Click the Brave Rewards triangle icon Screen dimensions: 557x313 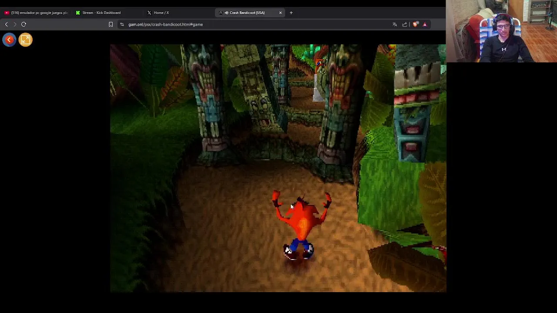click(x=425, y=24)
